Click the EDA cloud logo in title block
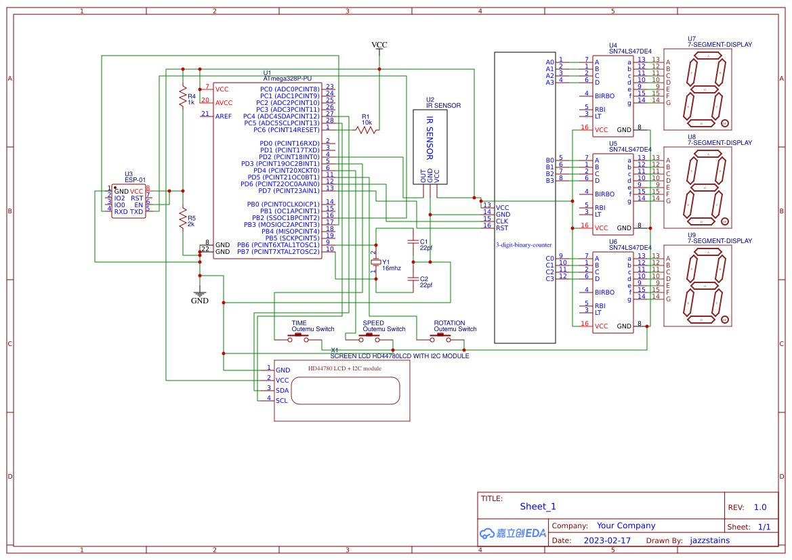The image size is (792, 560). pos(513,533)
